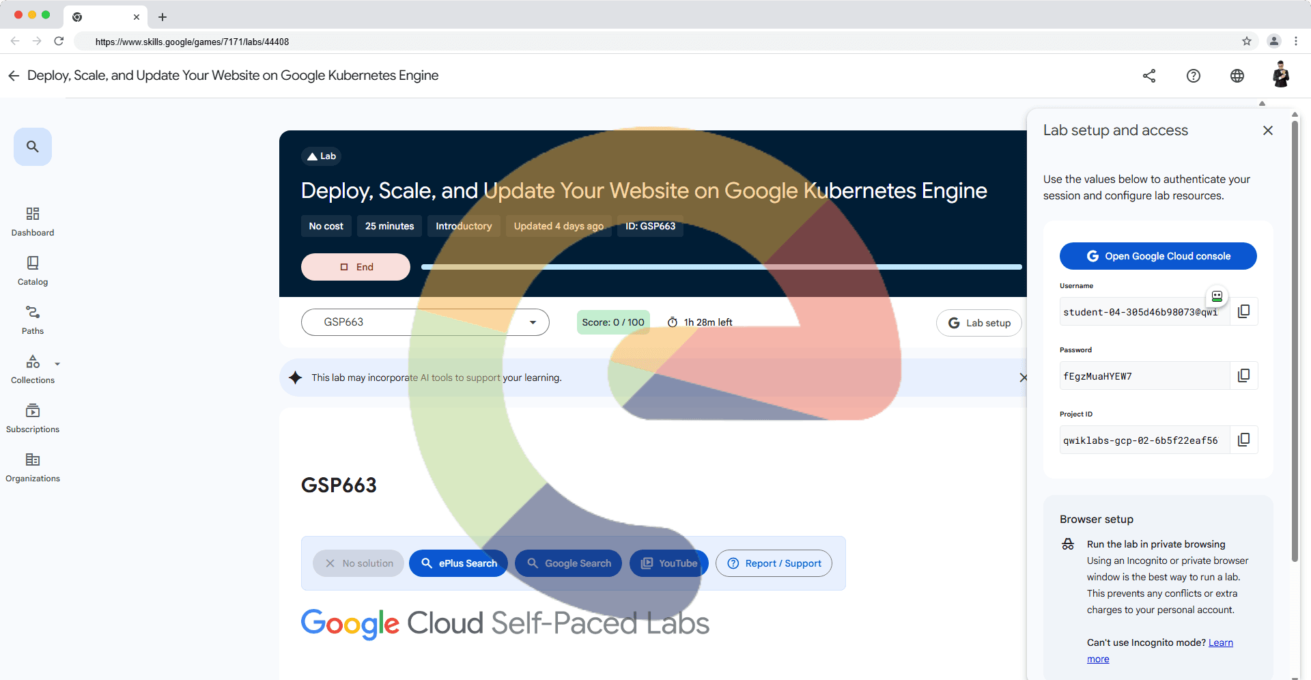1311x680 pixels.
Task: Open the share icon in the header
Action: [x=1149, y=76]
